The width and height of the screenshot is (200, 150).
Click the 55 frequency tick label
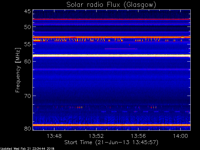click(27, 44)
